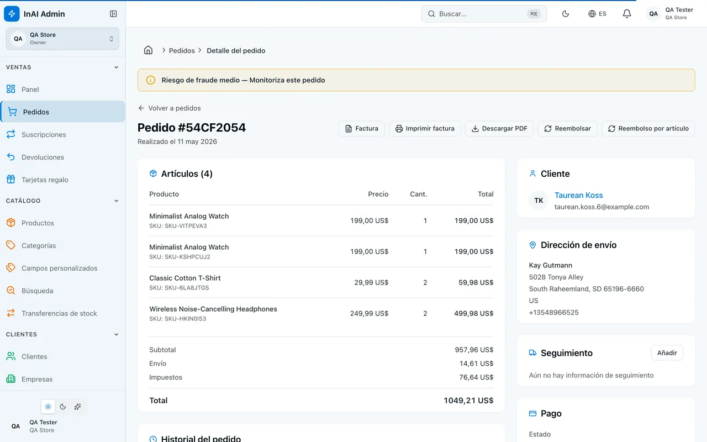
Task: Click the TK customer avatar
Action: (x=539, y=201)
